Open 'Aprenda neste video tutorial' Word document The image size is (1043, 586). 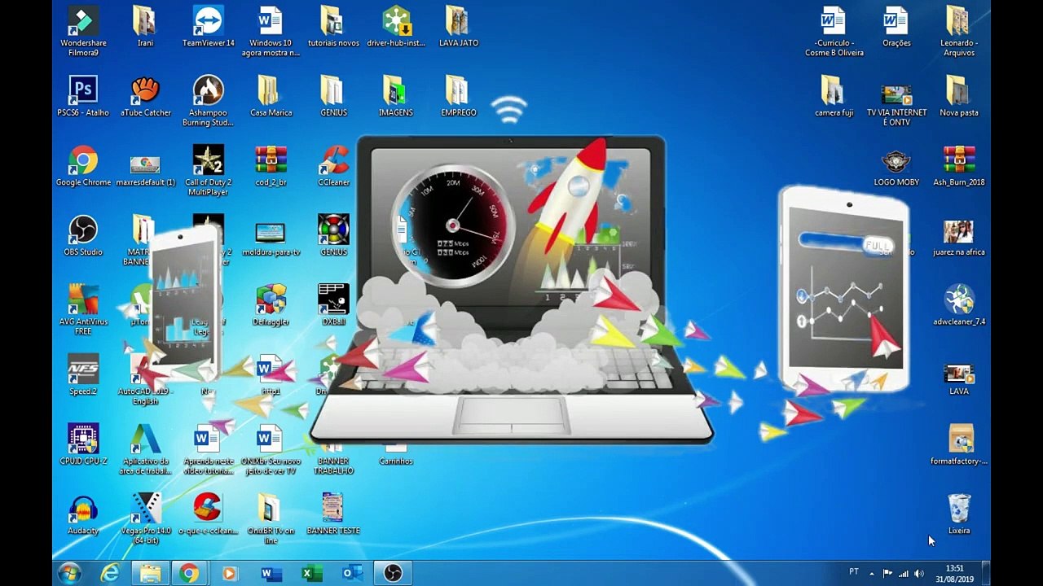pyautogui.click(x=208, y=449)
